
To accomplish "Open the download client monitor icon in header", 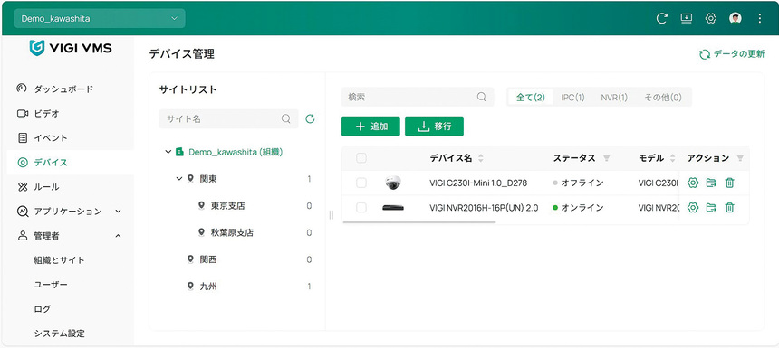I will (686, 18).
